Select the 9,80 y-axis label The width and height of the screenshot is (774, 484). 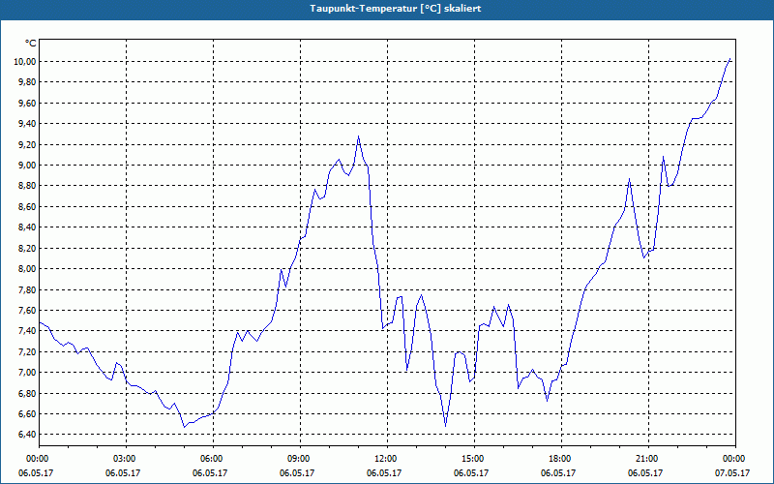click(x=27, y=82)
